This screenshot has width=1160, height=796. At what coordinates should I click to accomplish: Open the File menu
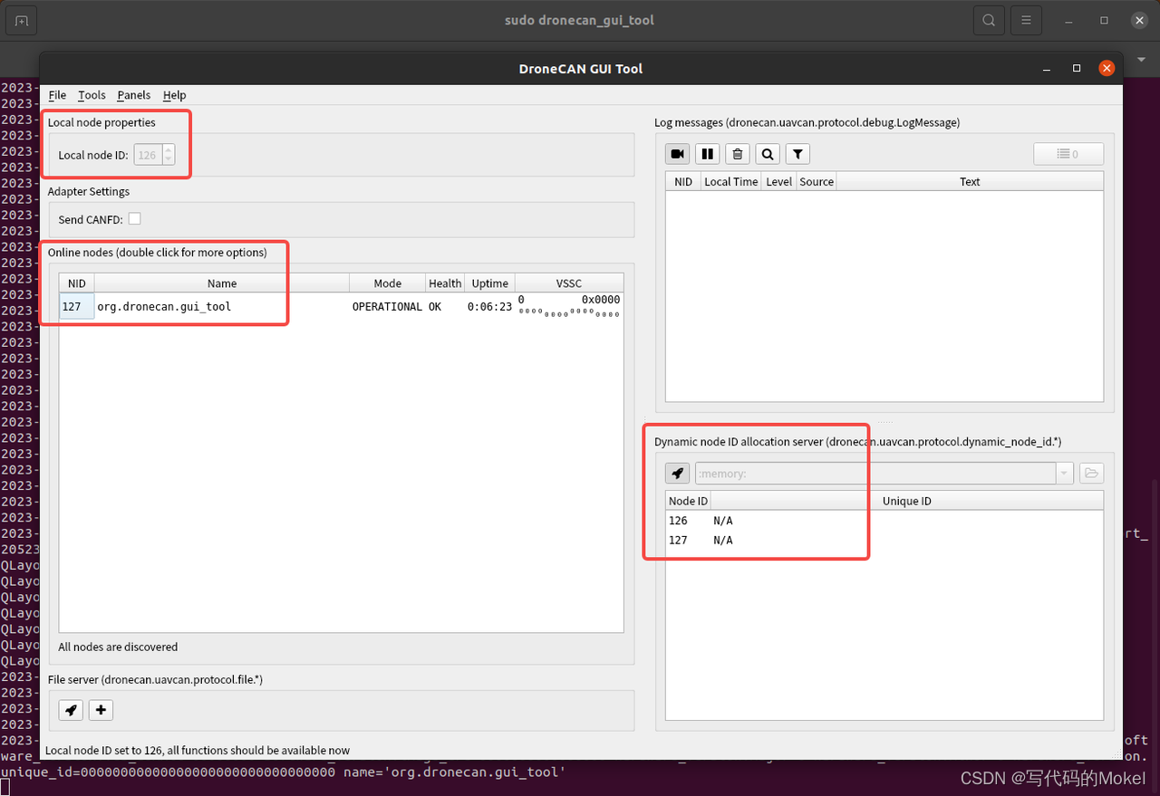click(x=57, y=95)
